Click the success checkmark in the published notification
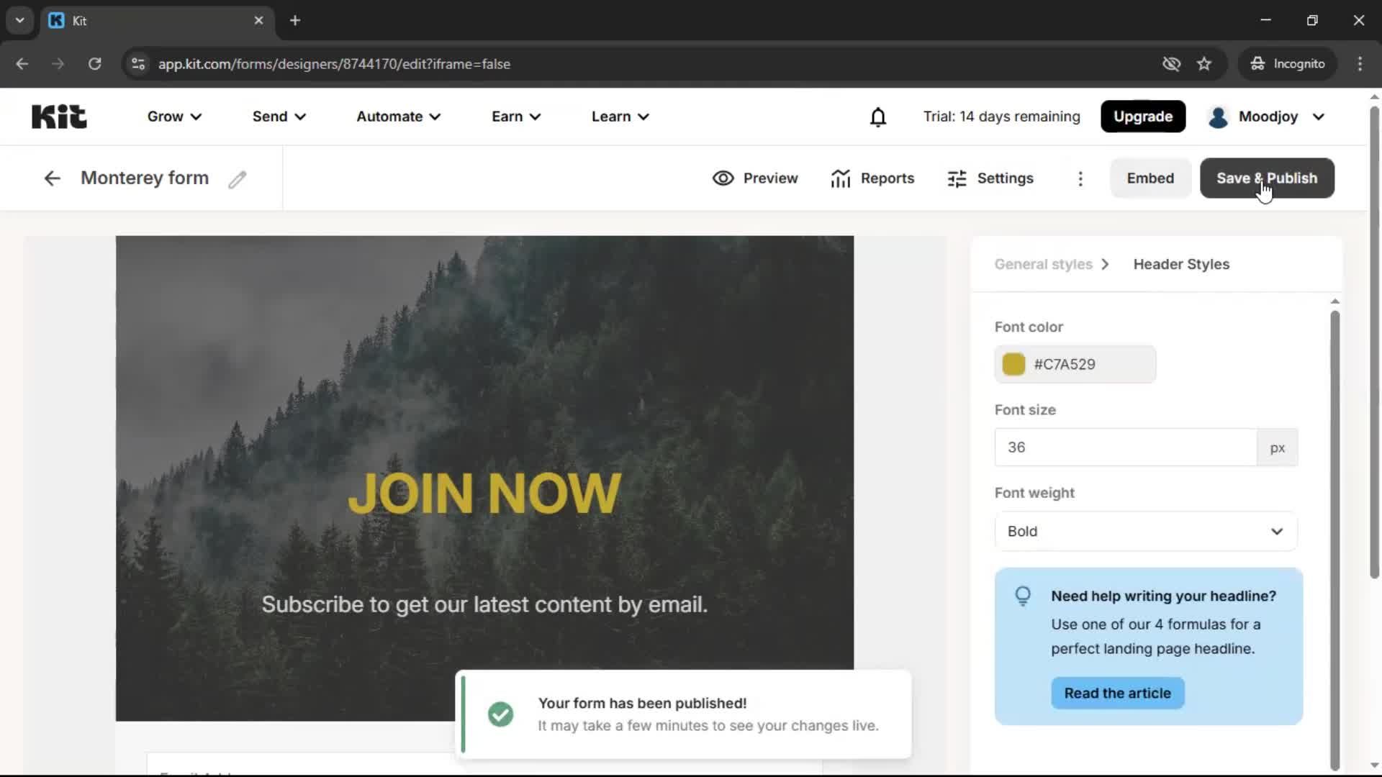The height and width of the screenshot is (777, 1382). tap(500, 714)
